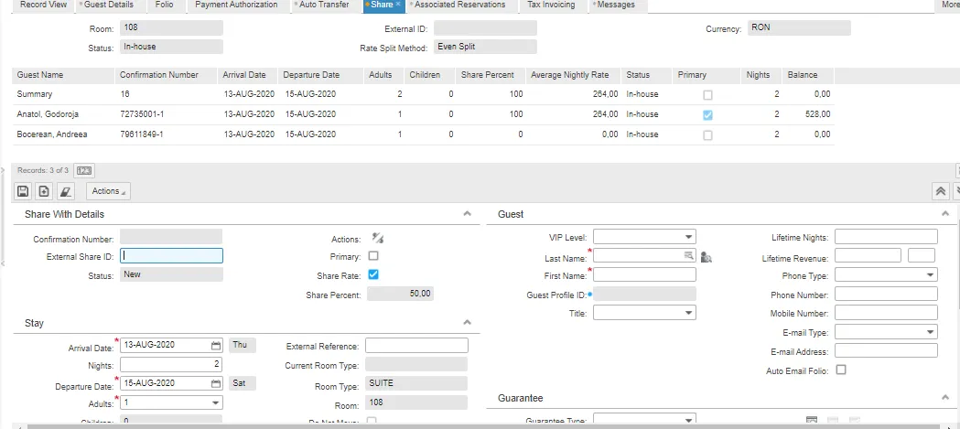The image size is (960, 429).
Task: Open the VIP Level dropdown
Action: pos(688,237)
